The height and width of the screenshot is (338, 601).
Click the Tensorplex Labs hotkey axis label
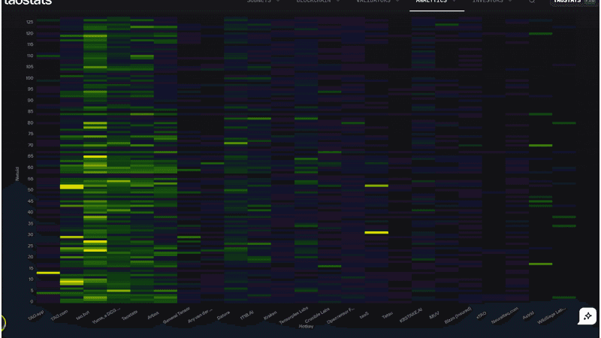(294, 315)
